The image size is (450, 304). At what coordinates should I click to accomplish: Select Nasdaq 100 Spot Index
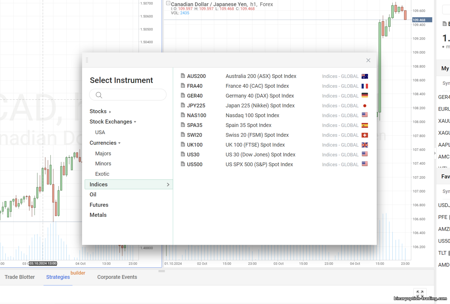pos(252,115)
